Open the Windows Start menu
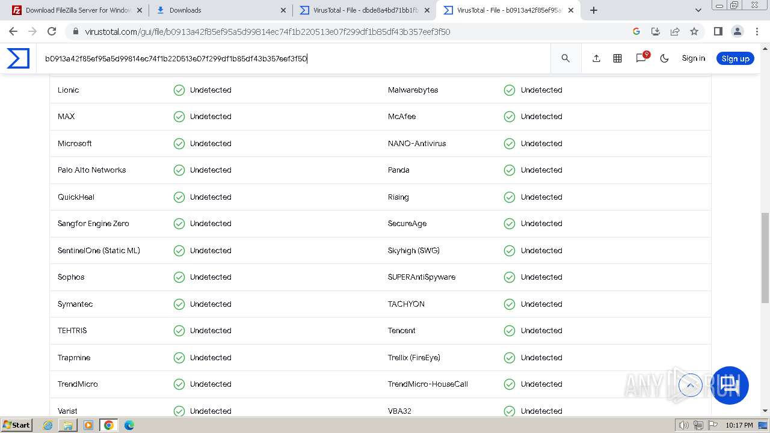 16,425
